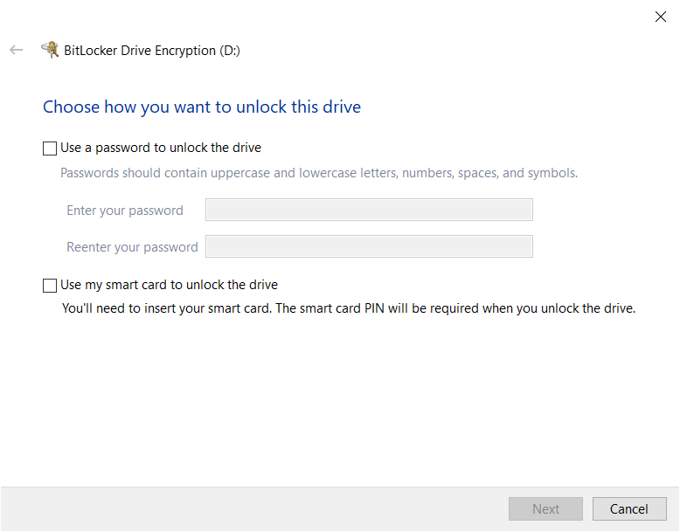Click the back arrow in the header
The height and width of the screenshot is (532, 680).
(x=16, y=50)
